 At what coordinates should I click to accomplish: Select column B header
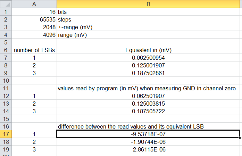click(x=148, y=4)
